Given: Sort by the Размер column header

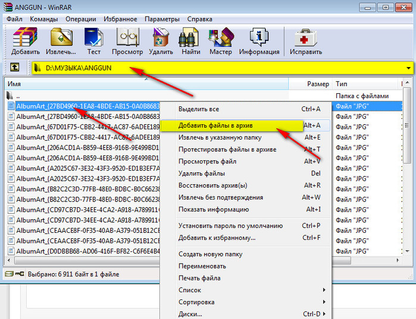Looking at the screenshot, I should click(310, 84).
